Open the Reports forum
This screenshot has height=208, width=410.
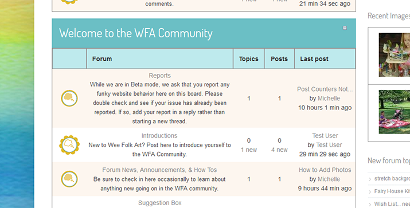pyautogui.click(x=159, y=76)
